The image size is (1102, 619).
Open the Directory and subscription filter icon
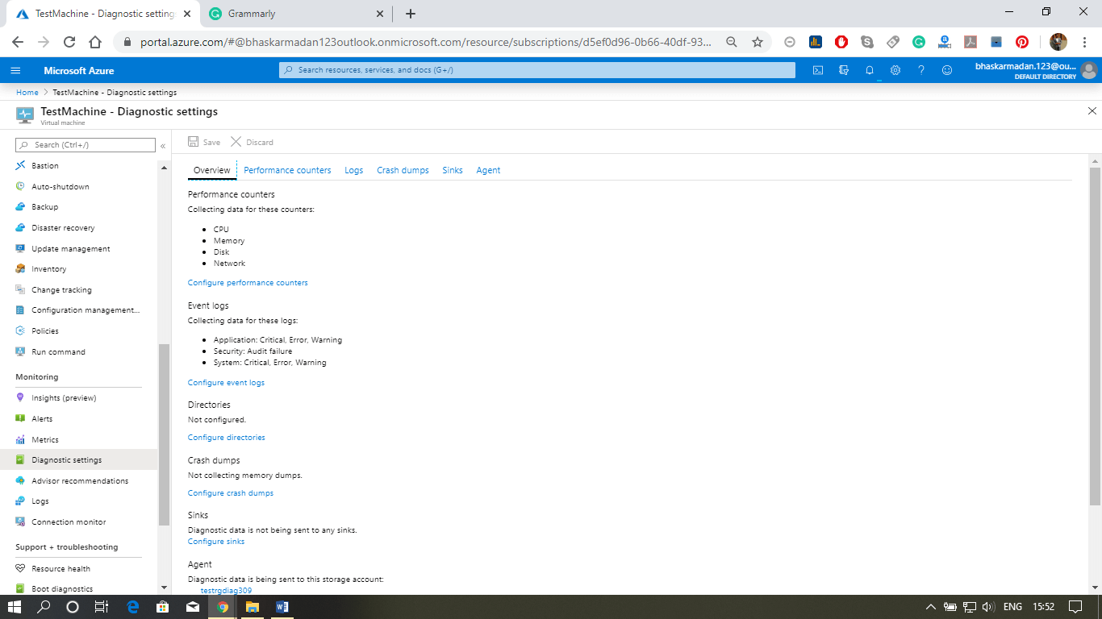click(844, 70)
